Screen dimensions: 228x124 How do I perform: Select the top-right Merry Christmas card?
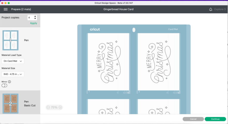coord(158,62)
